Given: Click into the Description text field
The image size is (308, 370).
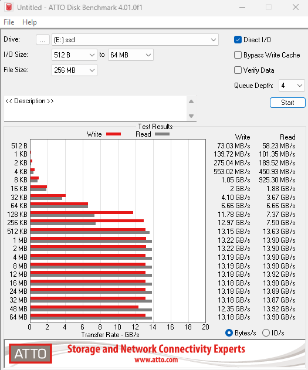Looking at the screenshot, I should [95, 108].
